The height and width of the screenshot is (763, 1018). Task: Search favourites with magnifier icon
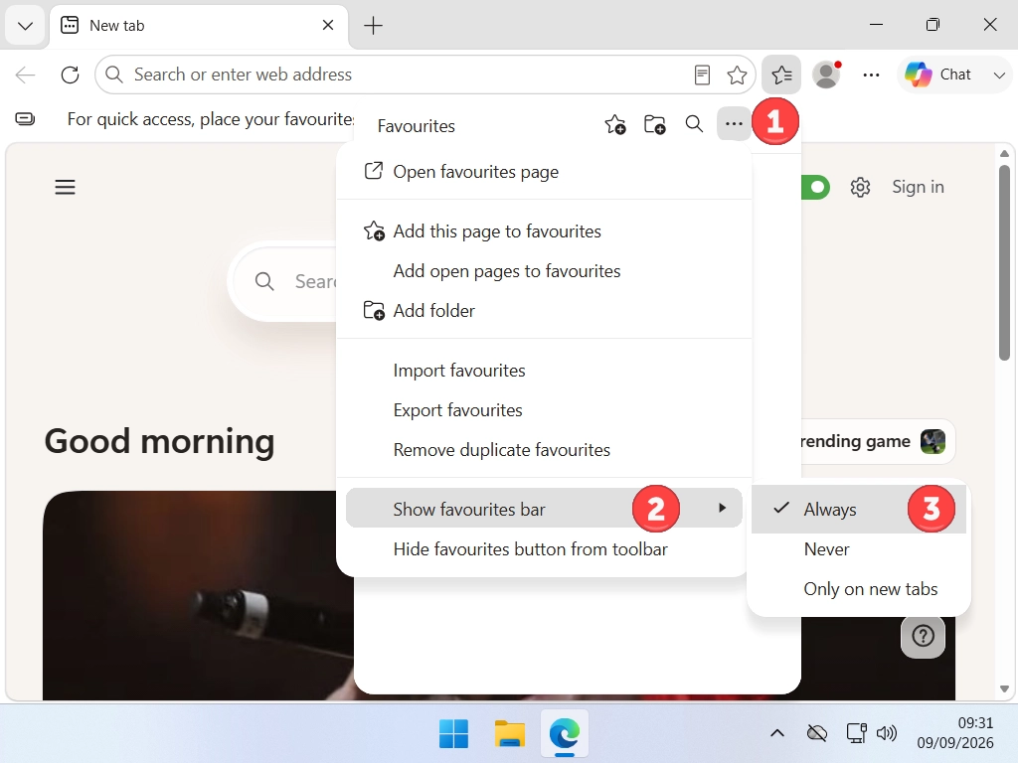click(x=694, y=124)
